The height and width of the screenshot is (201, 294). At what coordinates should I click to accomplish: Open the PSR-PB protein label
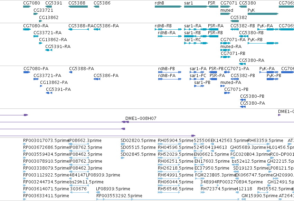[216, 69]
